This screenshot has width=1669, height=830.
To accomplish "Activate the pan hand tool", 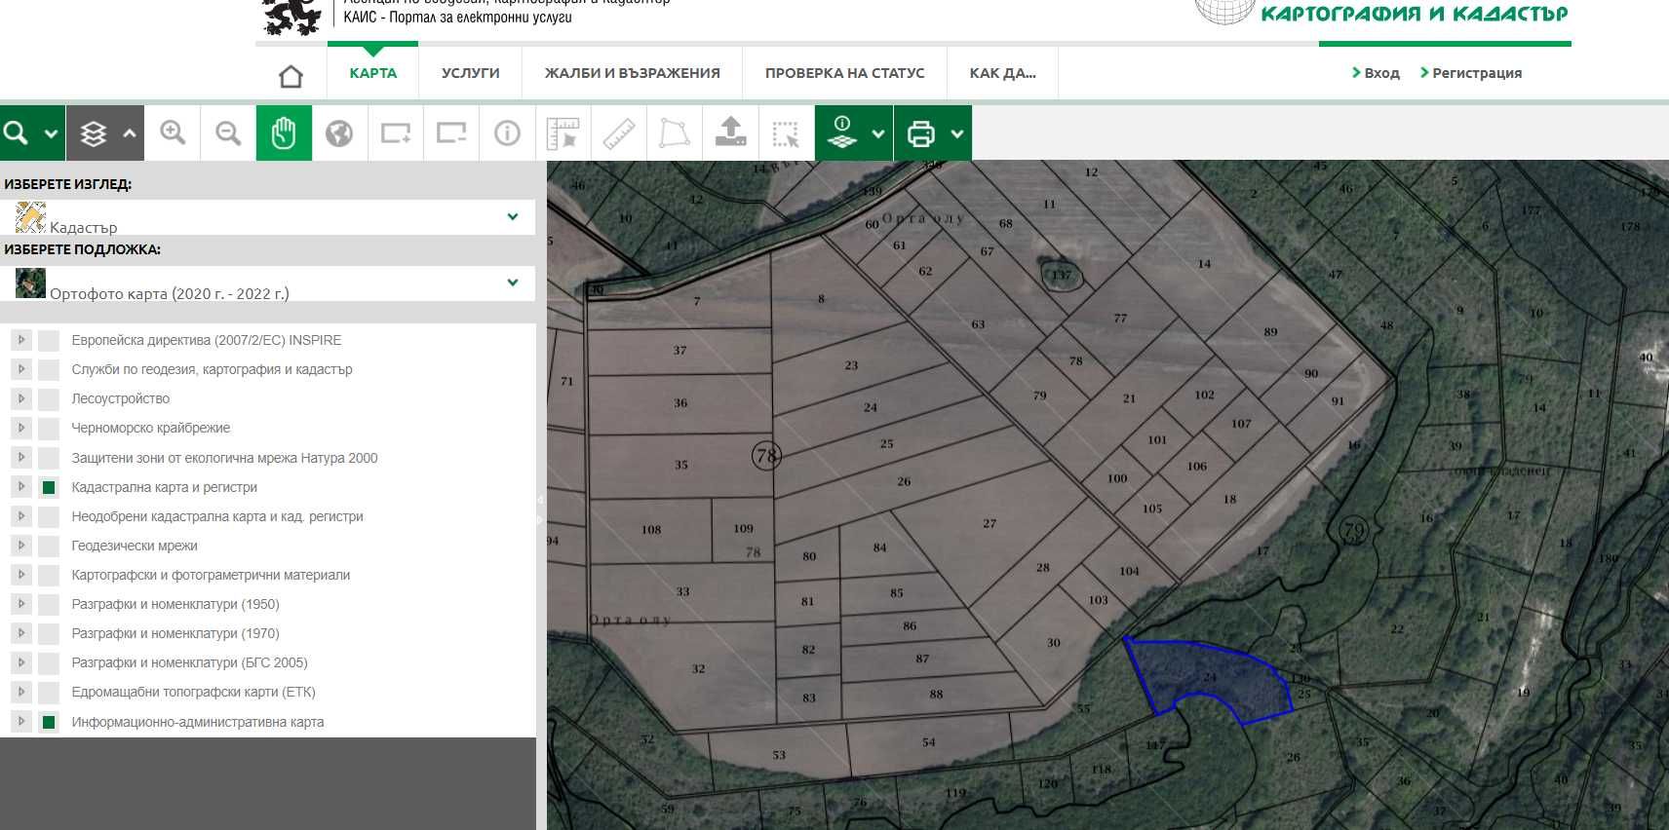I will tap(284, 133).
